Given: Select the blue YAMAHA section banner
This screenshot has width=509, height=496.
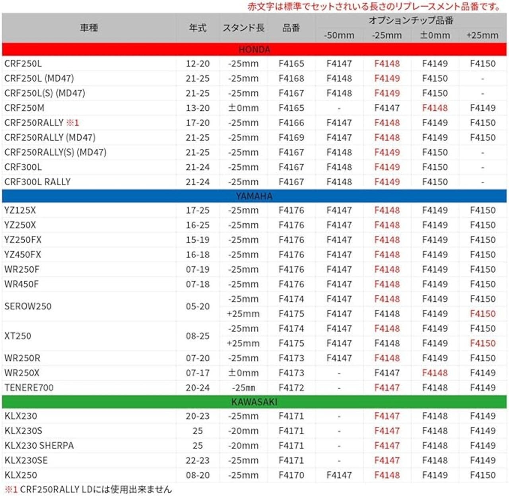Looking at the screenshot, I should tap(254, 196).
